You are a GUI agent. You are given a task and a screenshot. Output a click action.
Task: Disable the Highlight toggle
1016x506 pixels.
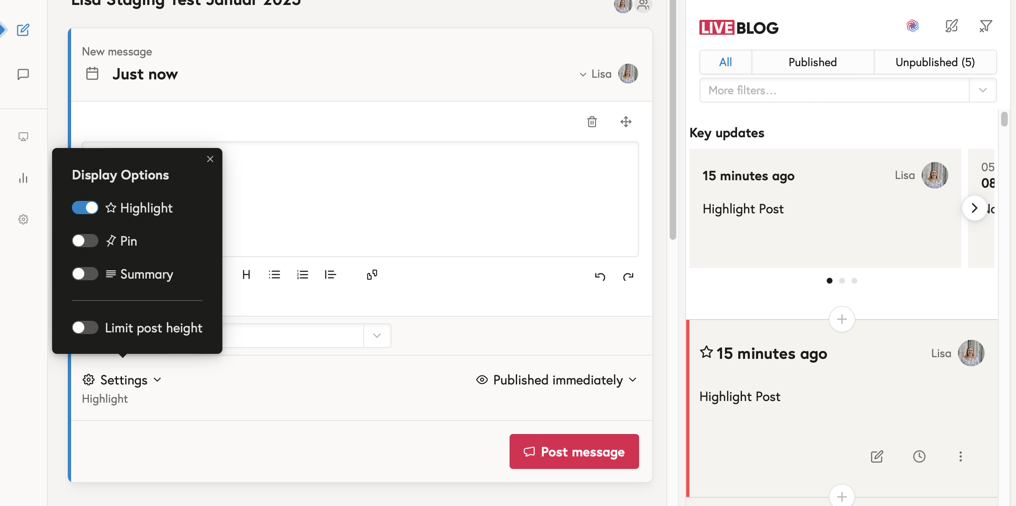85,208
